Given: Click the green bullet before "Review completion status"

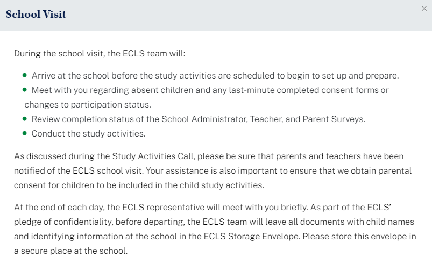Looking at the screenshot, I should coord(25,119).
